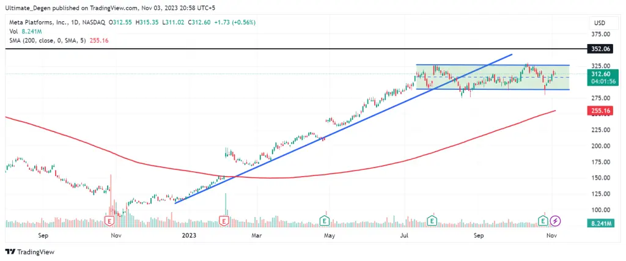Click the 100.00 price axis label
Image resolution: width=626 pixels, height=261 pixels.
[x=600, y=210]
